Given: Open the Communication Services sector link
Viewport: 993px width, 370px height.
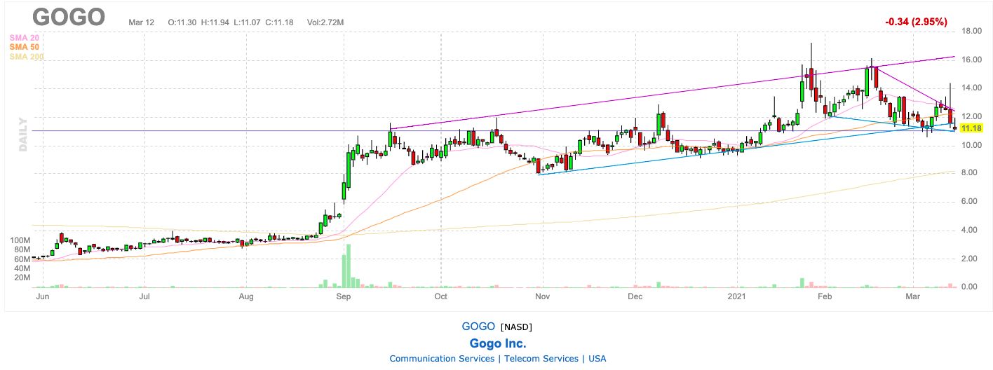Looking at the screenshot, I should pyautogui.click(x=442, y=358).
